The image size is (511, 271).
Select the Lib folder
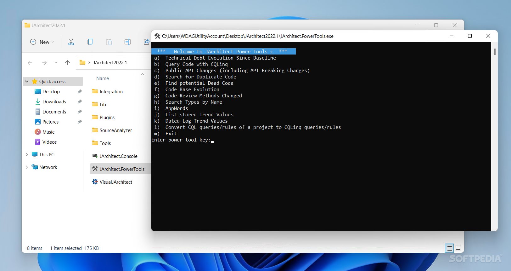click(103, 104)
